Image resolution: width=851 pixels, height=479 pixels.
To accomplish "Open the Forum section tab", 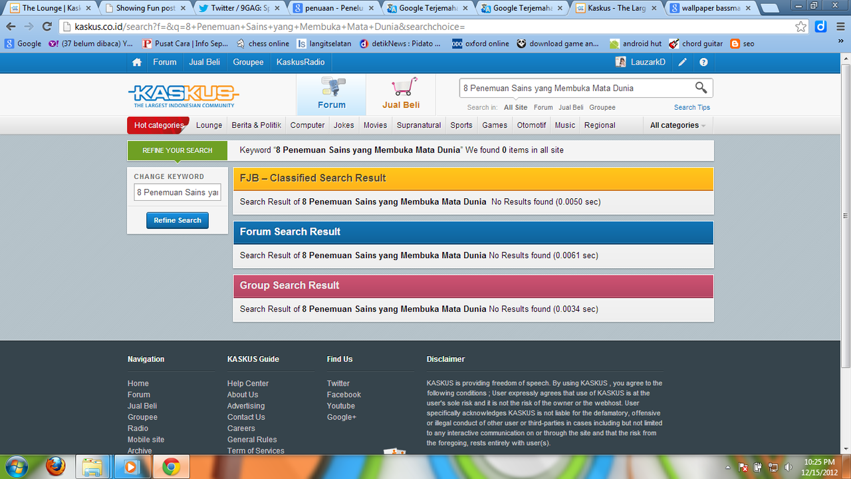I will click(331, 94).
